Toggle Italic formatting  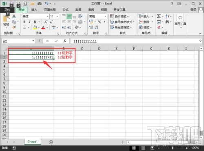(30, 22)
